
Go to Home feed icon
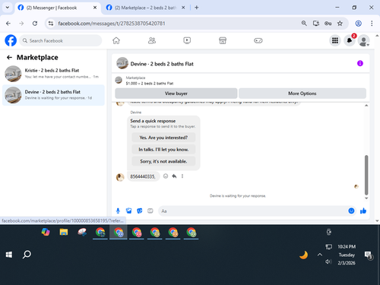(116, 40)
